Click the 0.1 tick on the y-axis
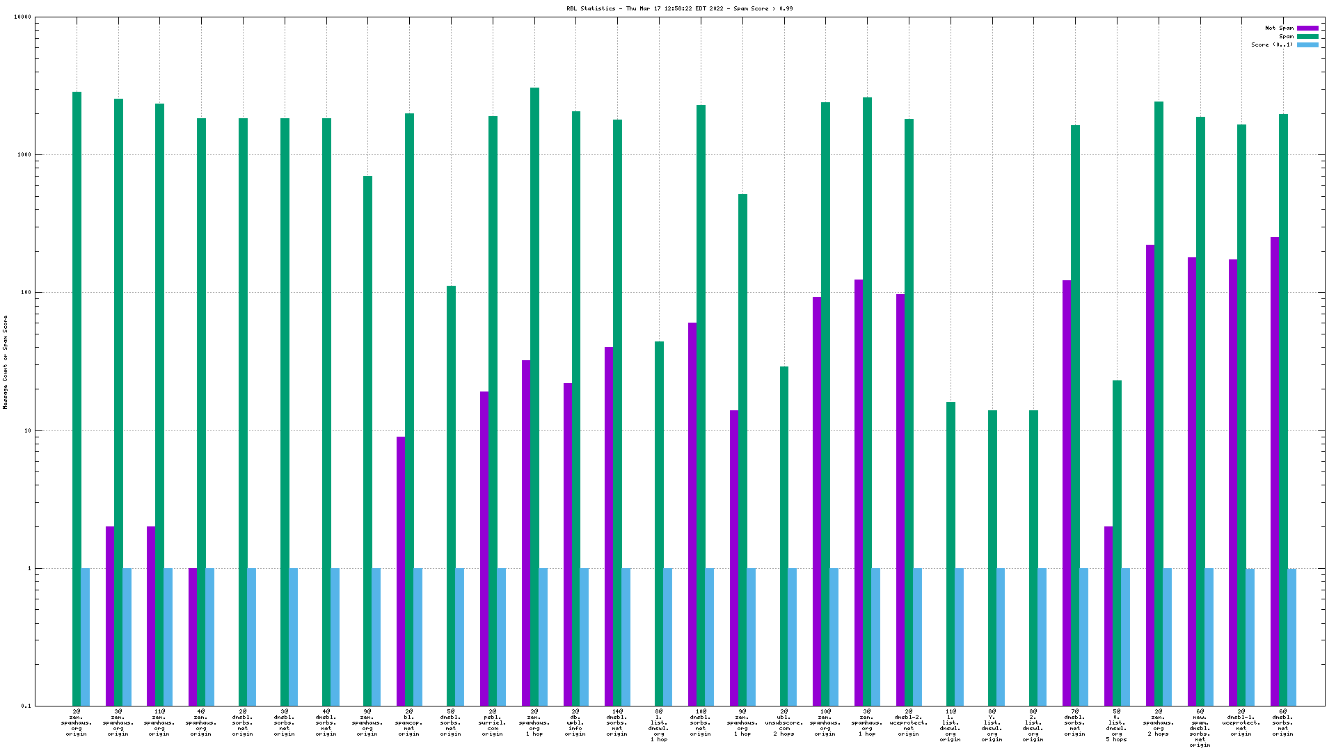Image resolution: width=1336 pixels, height=751 pixels. click(x=26, y=706)
